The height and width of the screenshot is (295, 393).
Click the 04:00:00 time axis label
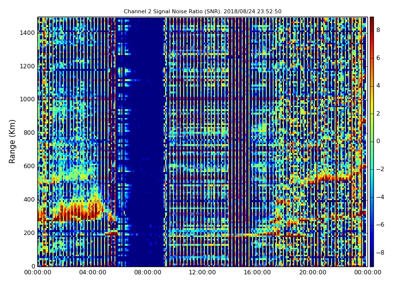[x=93, y=272]
